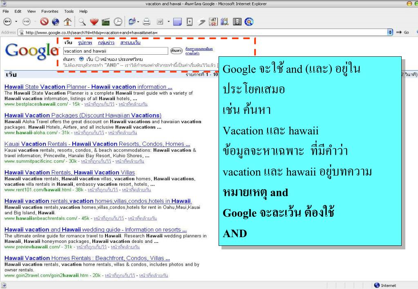
Task: Open the similar pages link for rent101.com
Action: tap(136, 190)
